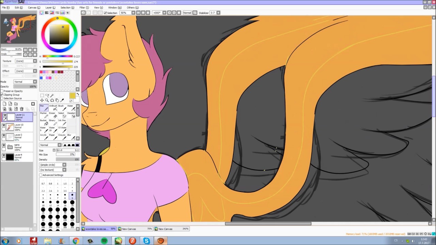Select brush size 100 preset
Screen dimensions: 436x245
point(65,217)
